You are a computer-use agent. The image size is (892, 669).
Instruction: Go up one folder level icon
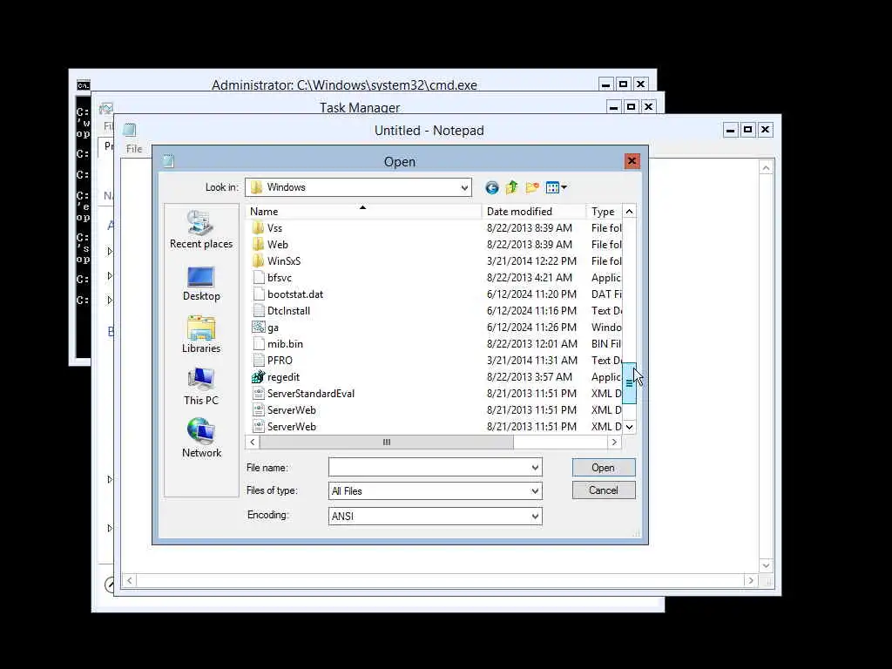[x=512, y=187]
